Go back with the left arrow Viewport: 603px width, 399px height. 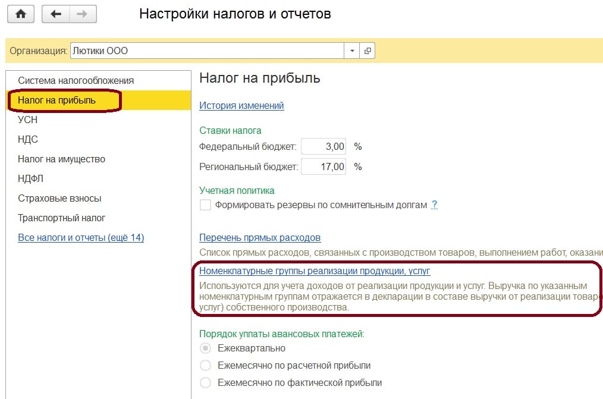(56, 14)
